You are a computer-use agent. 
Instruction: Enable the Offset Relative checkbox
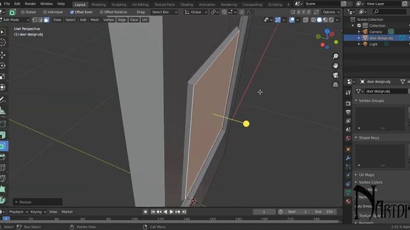click(101, 12)
